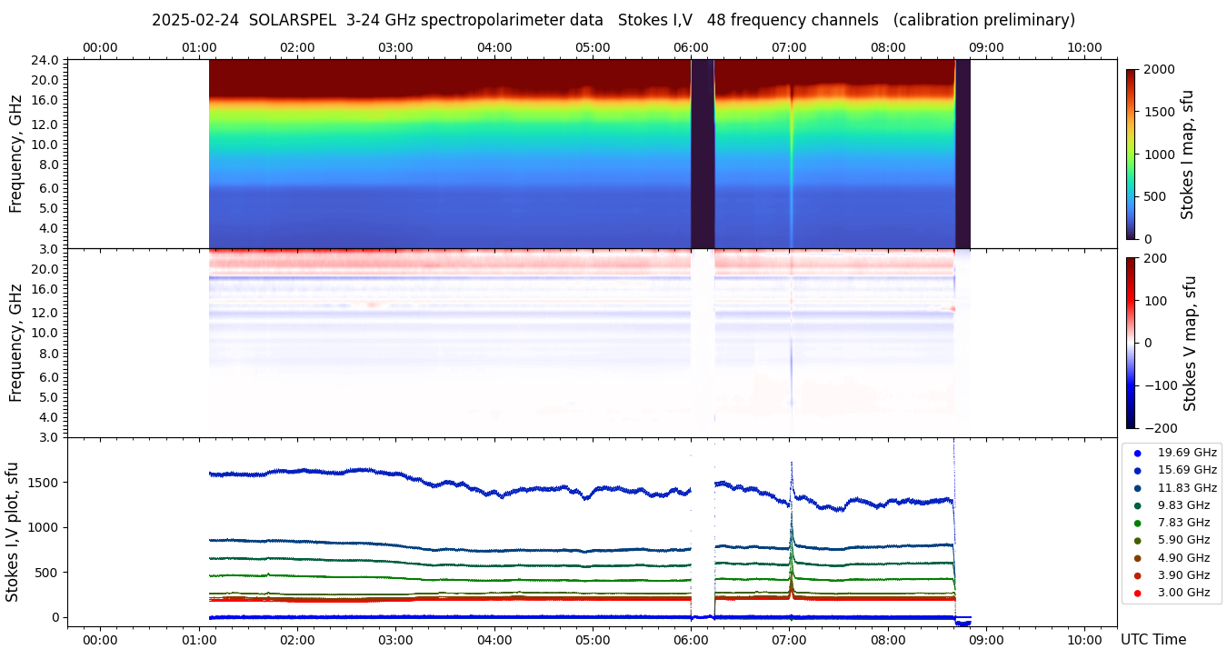Click the "UTC Time" axis label
1227x659 pixels.
point(1152,640)
